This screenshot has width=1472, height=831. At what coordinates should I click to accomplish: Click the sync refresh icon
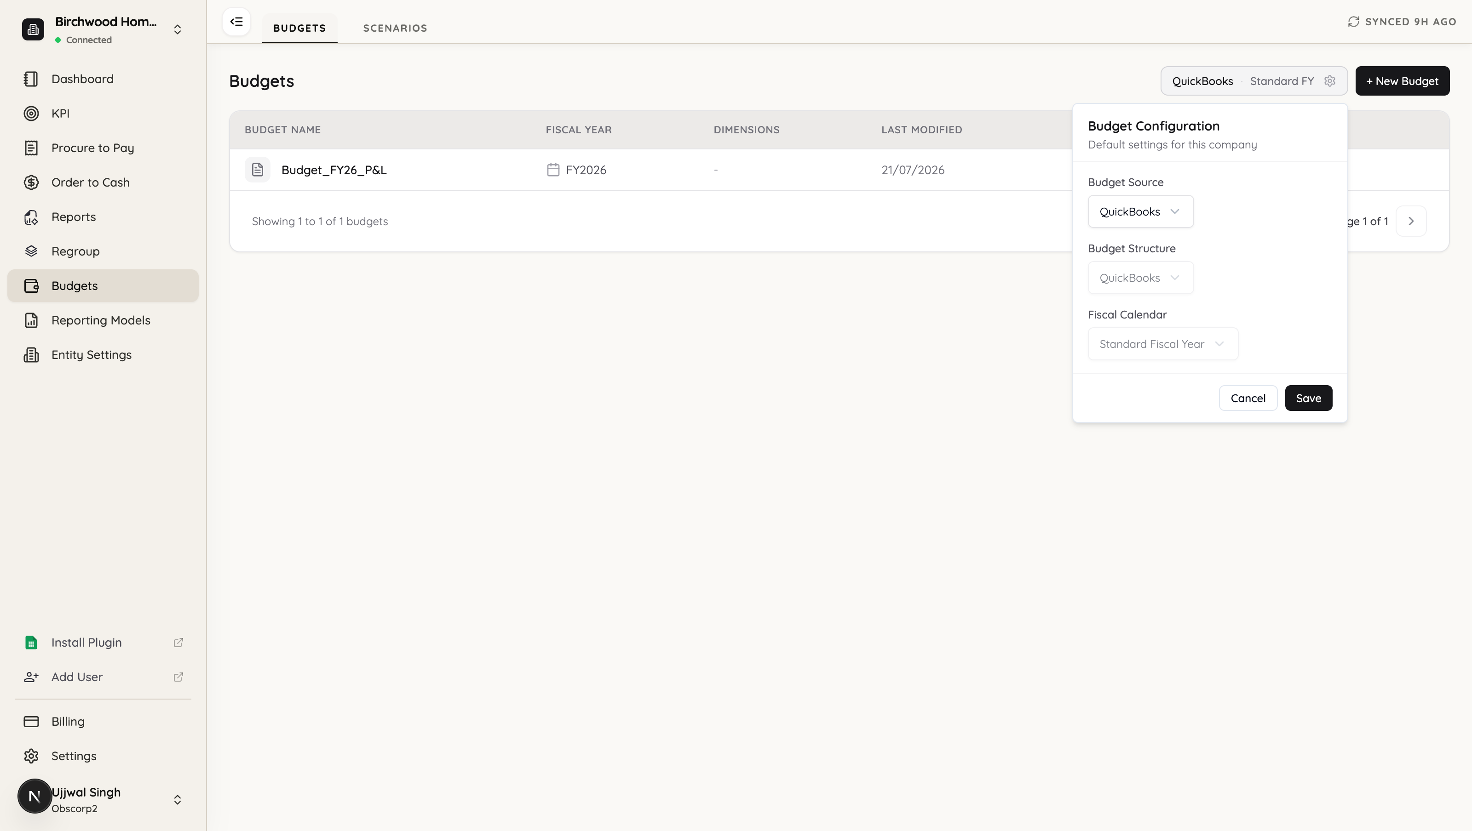1354,22
